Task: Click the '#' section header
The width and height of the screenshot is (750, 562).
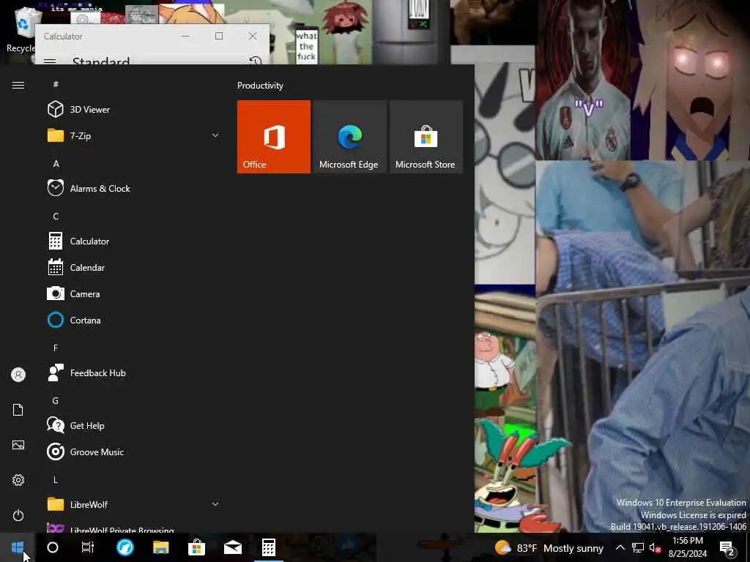Action: click(x=56, y=84)
